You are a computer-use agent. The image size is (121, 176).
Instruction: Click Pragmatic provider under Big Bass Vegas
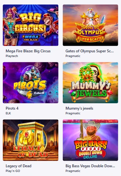click(73, 171)
